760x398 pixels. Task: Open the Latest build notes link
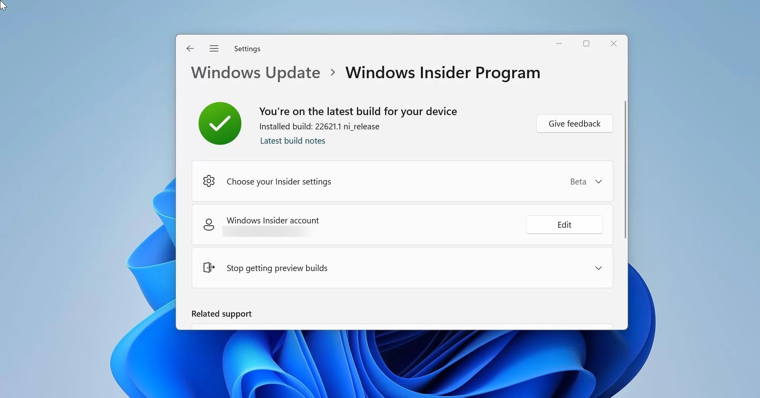coord(293,140)
